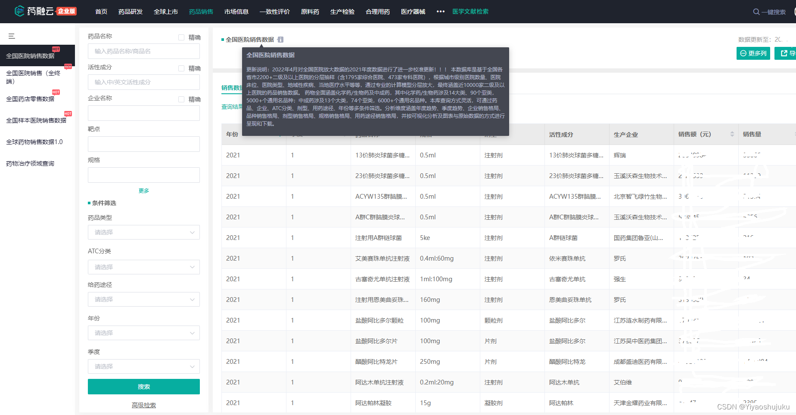Viewport: 796px width, 415px height.
Task: Focus the 靶点 input field
Action: (144, 144)
